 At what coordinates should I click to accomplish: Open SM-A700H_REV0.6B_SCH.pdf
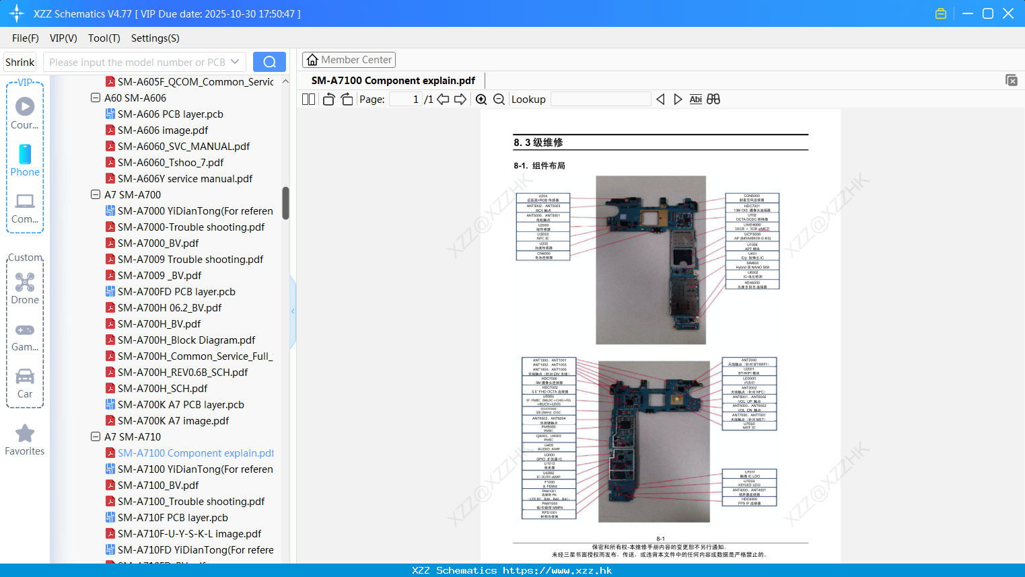pos(182,372)
